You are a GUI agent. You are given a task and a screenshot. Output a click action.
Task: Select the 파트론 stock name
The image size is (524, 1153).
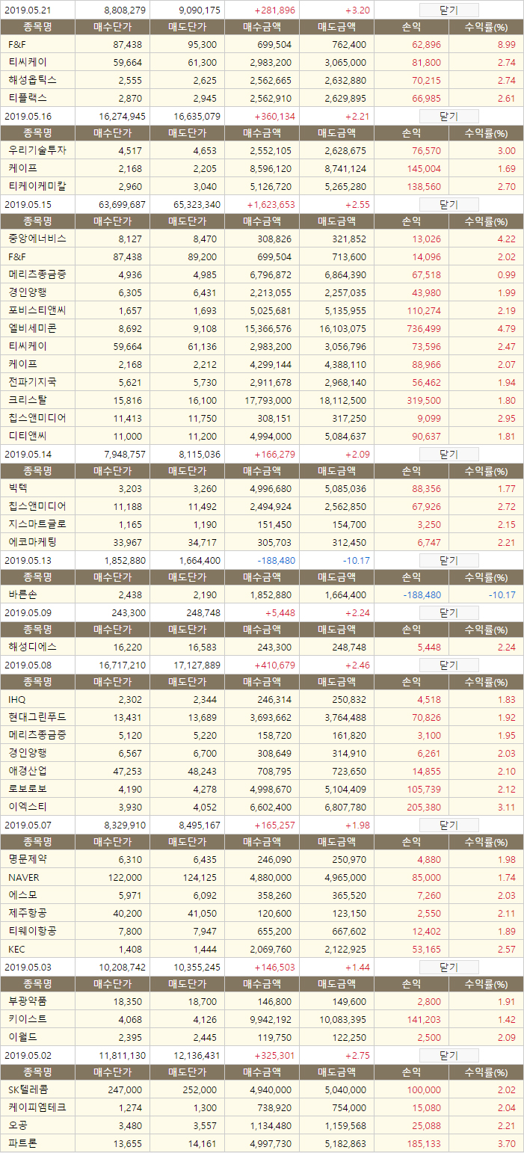click(x=22, y=1143)
